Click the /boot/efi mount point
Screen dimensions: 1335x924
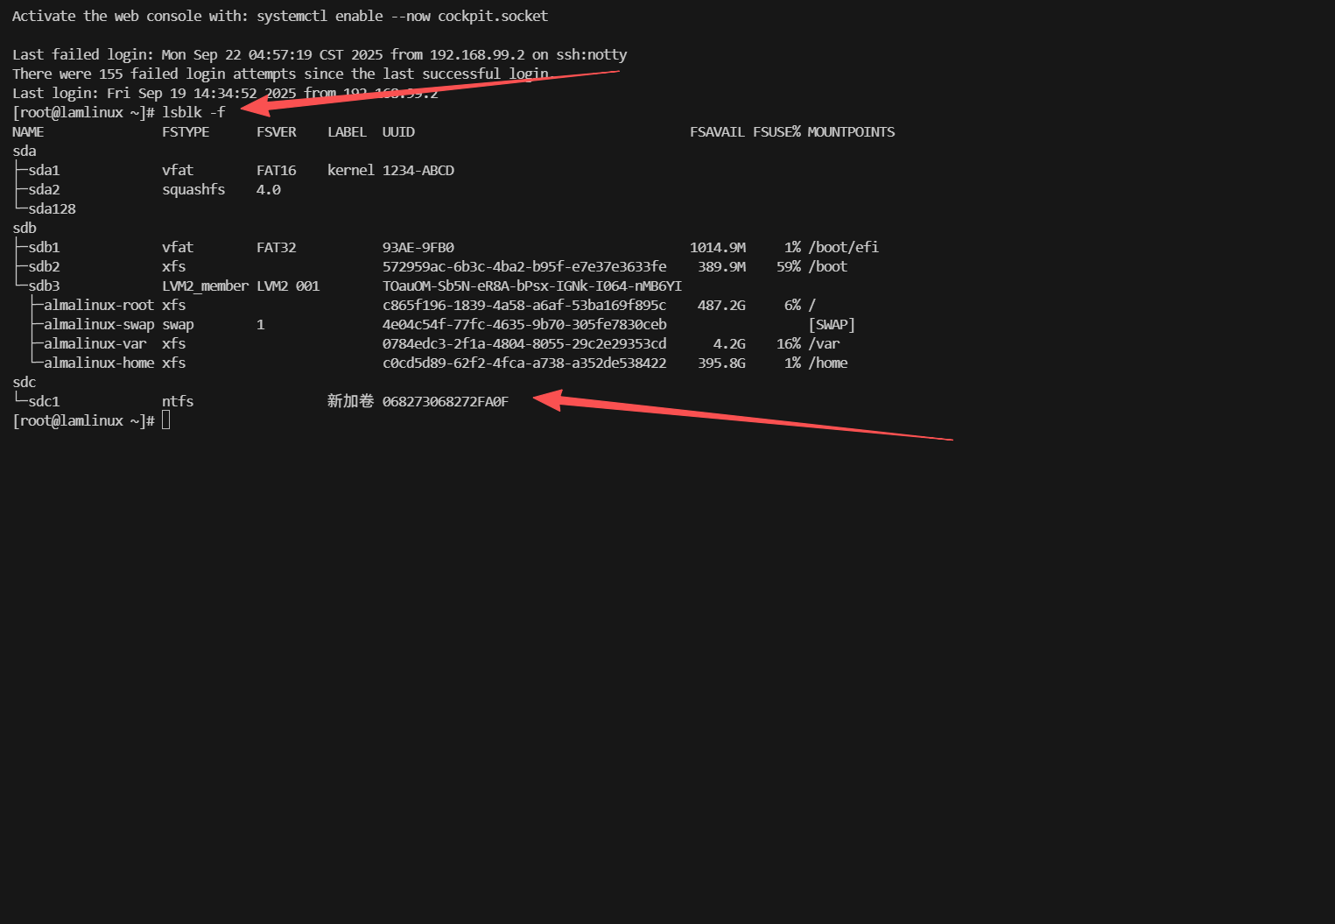pyautogui.click(x=843, y=248)
